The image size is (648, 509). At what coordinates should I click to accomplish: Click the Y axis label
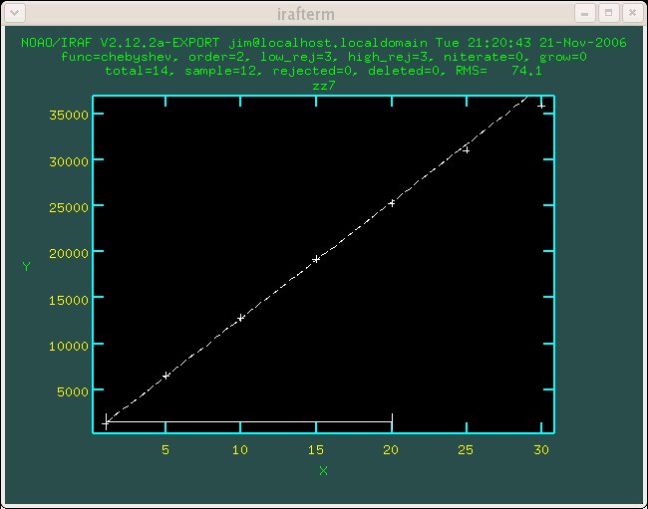pos(26,266)
